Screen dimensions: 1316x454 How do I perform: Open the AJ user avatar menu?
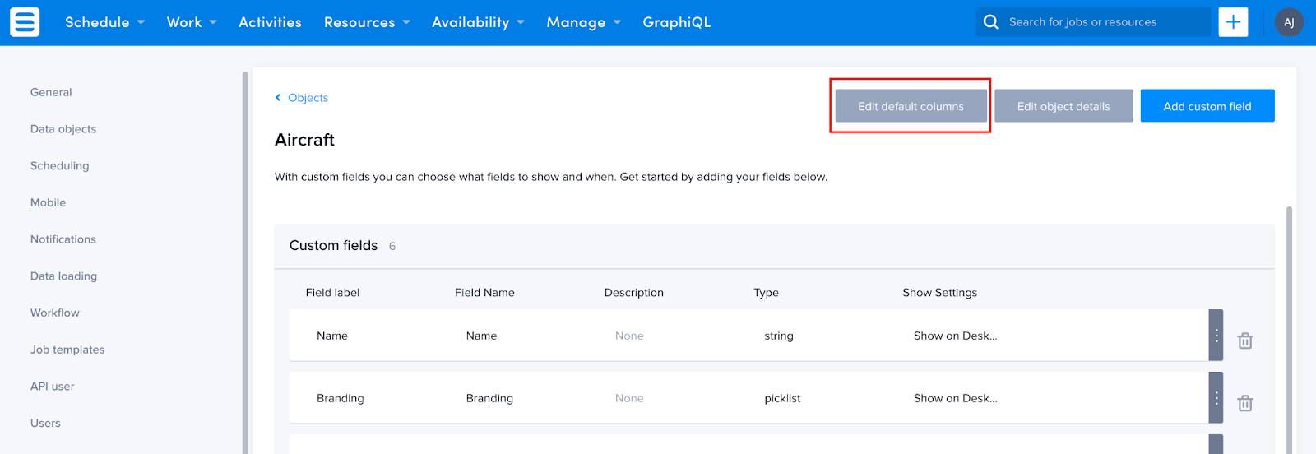[x=1289, y=22]
